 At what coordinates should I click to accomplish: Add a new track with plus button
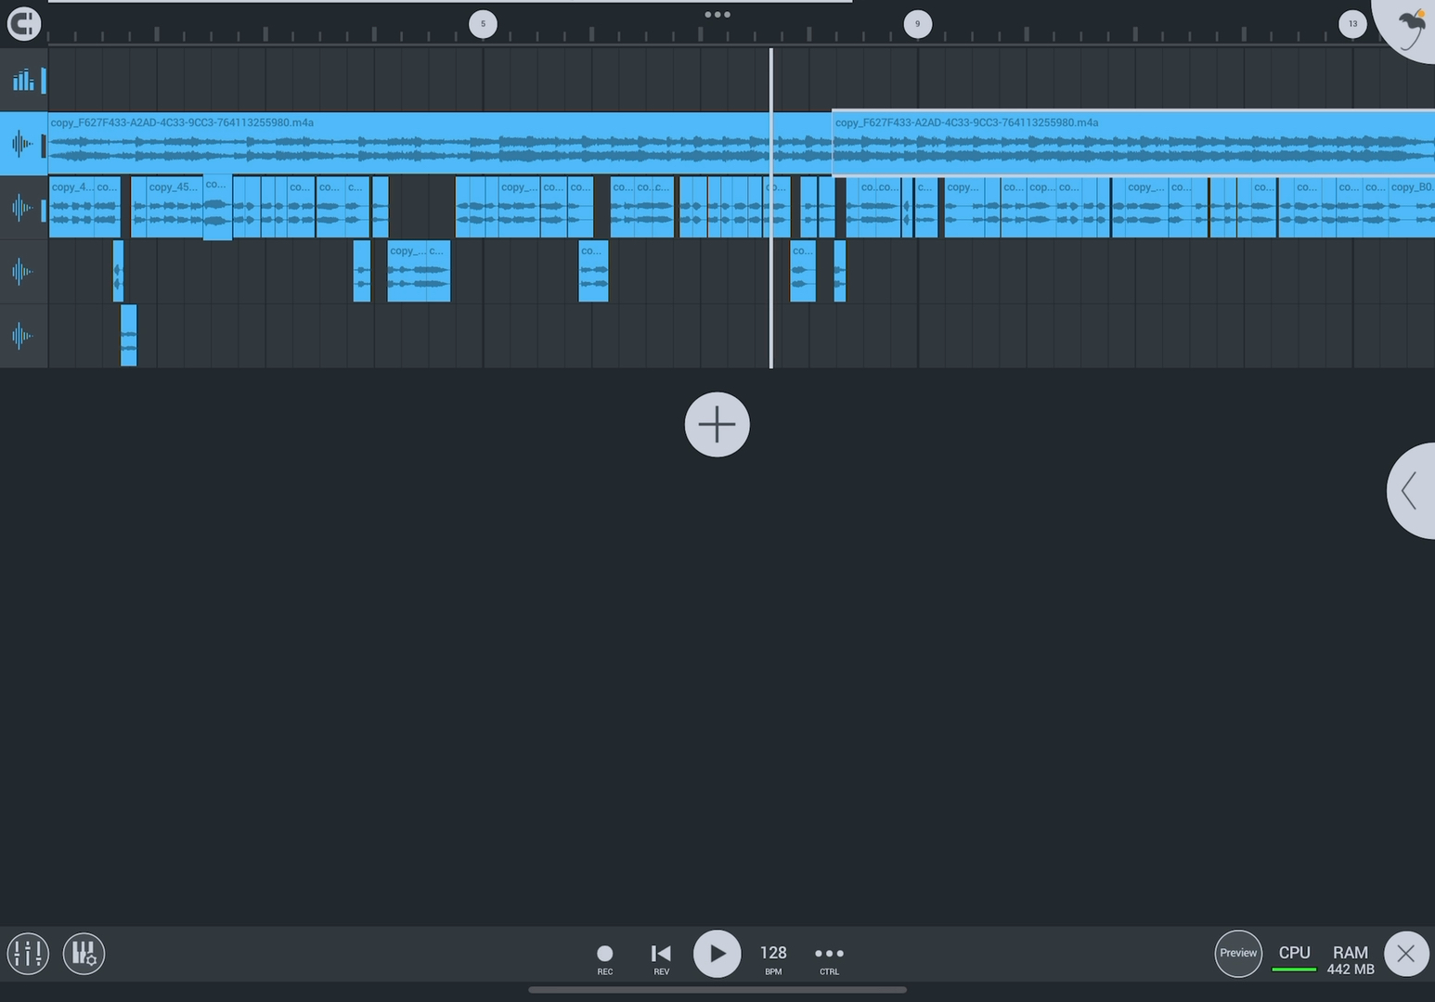pyautogui.click(x=717, y=424)
